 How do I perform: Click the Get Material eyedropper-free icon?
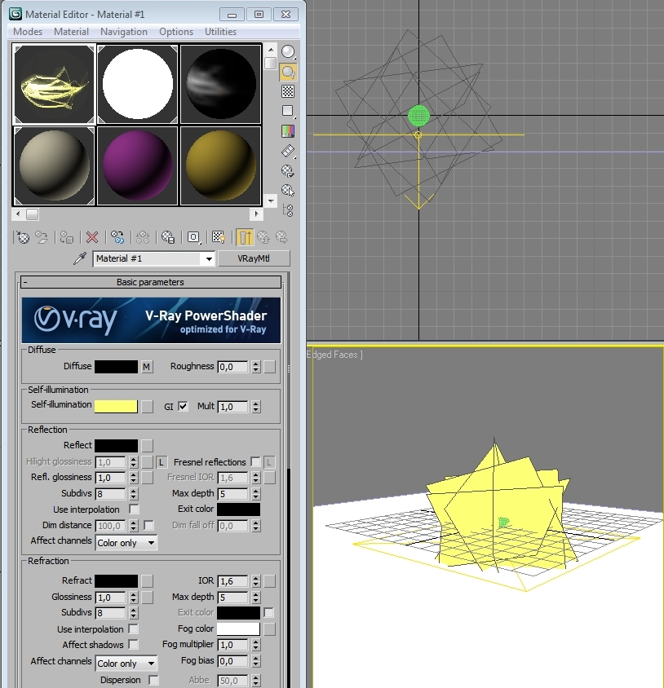click(x=22, y=237)
